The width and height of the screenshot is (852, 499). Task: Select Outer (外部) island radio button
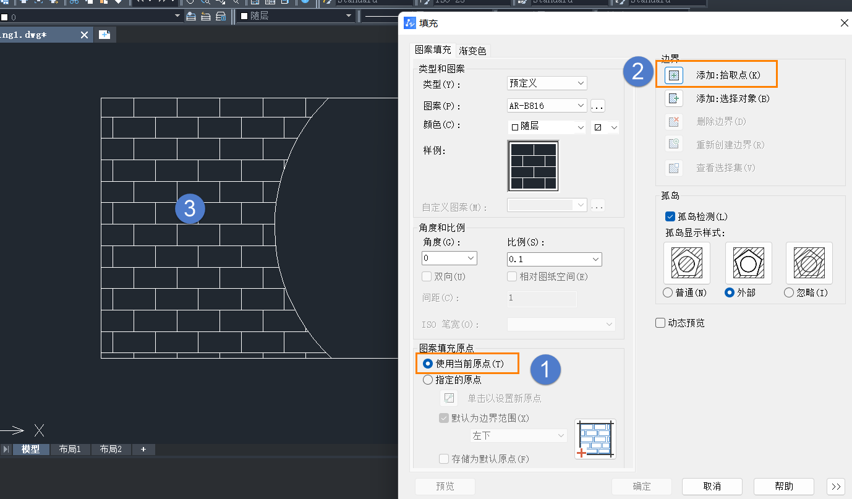click(x=730, y=293)
